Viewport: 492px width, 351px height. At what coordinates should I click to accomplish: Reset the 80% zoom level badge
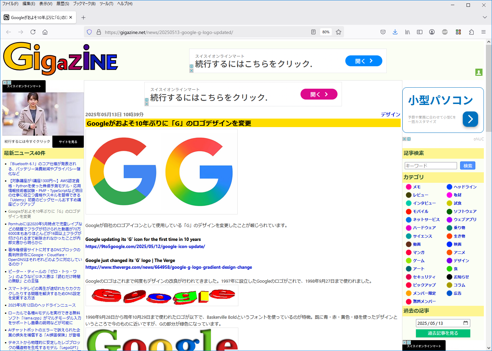(x=326, y=32)
